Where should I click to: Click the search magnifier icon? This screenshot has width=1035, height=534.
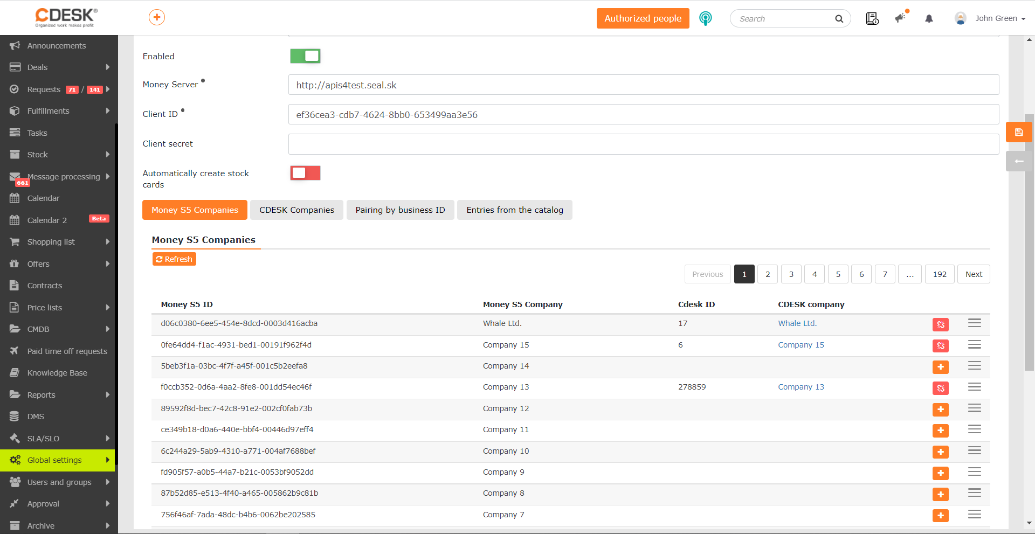(839, 19)
